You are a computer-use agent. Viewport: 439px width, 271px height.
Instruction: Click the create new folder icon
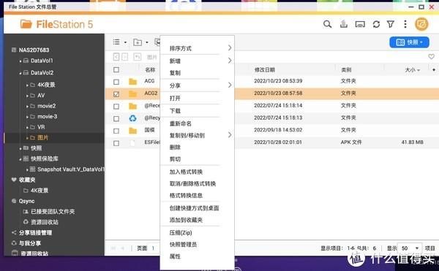click(x=138, y=42)
